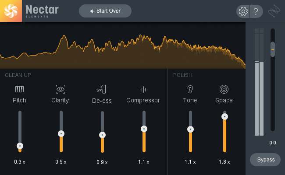This screenshot has width=285, height=175.
Task: Click the Compressor waveform icon
Action: [x=143, y=89]
